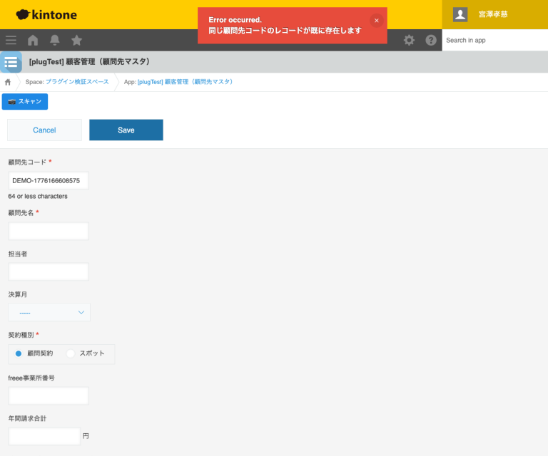Dismiss the error notification

[x=377, y=21]
